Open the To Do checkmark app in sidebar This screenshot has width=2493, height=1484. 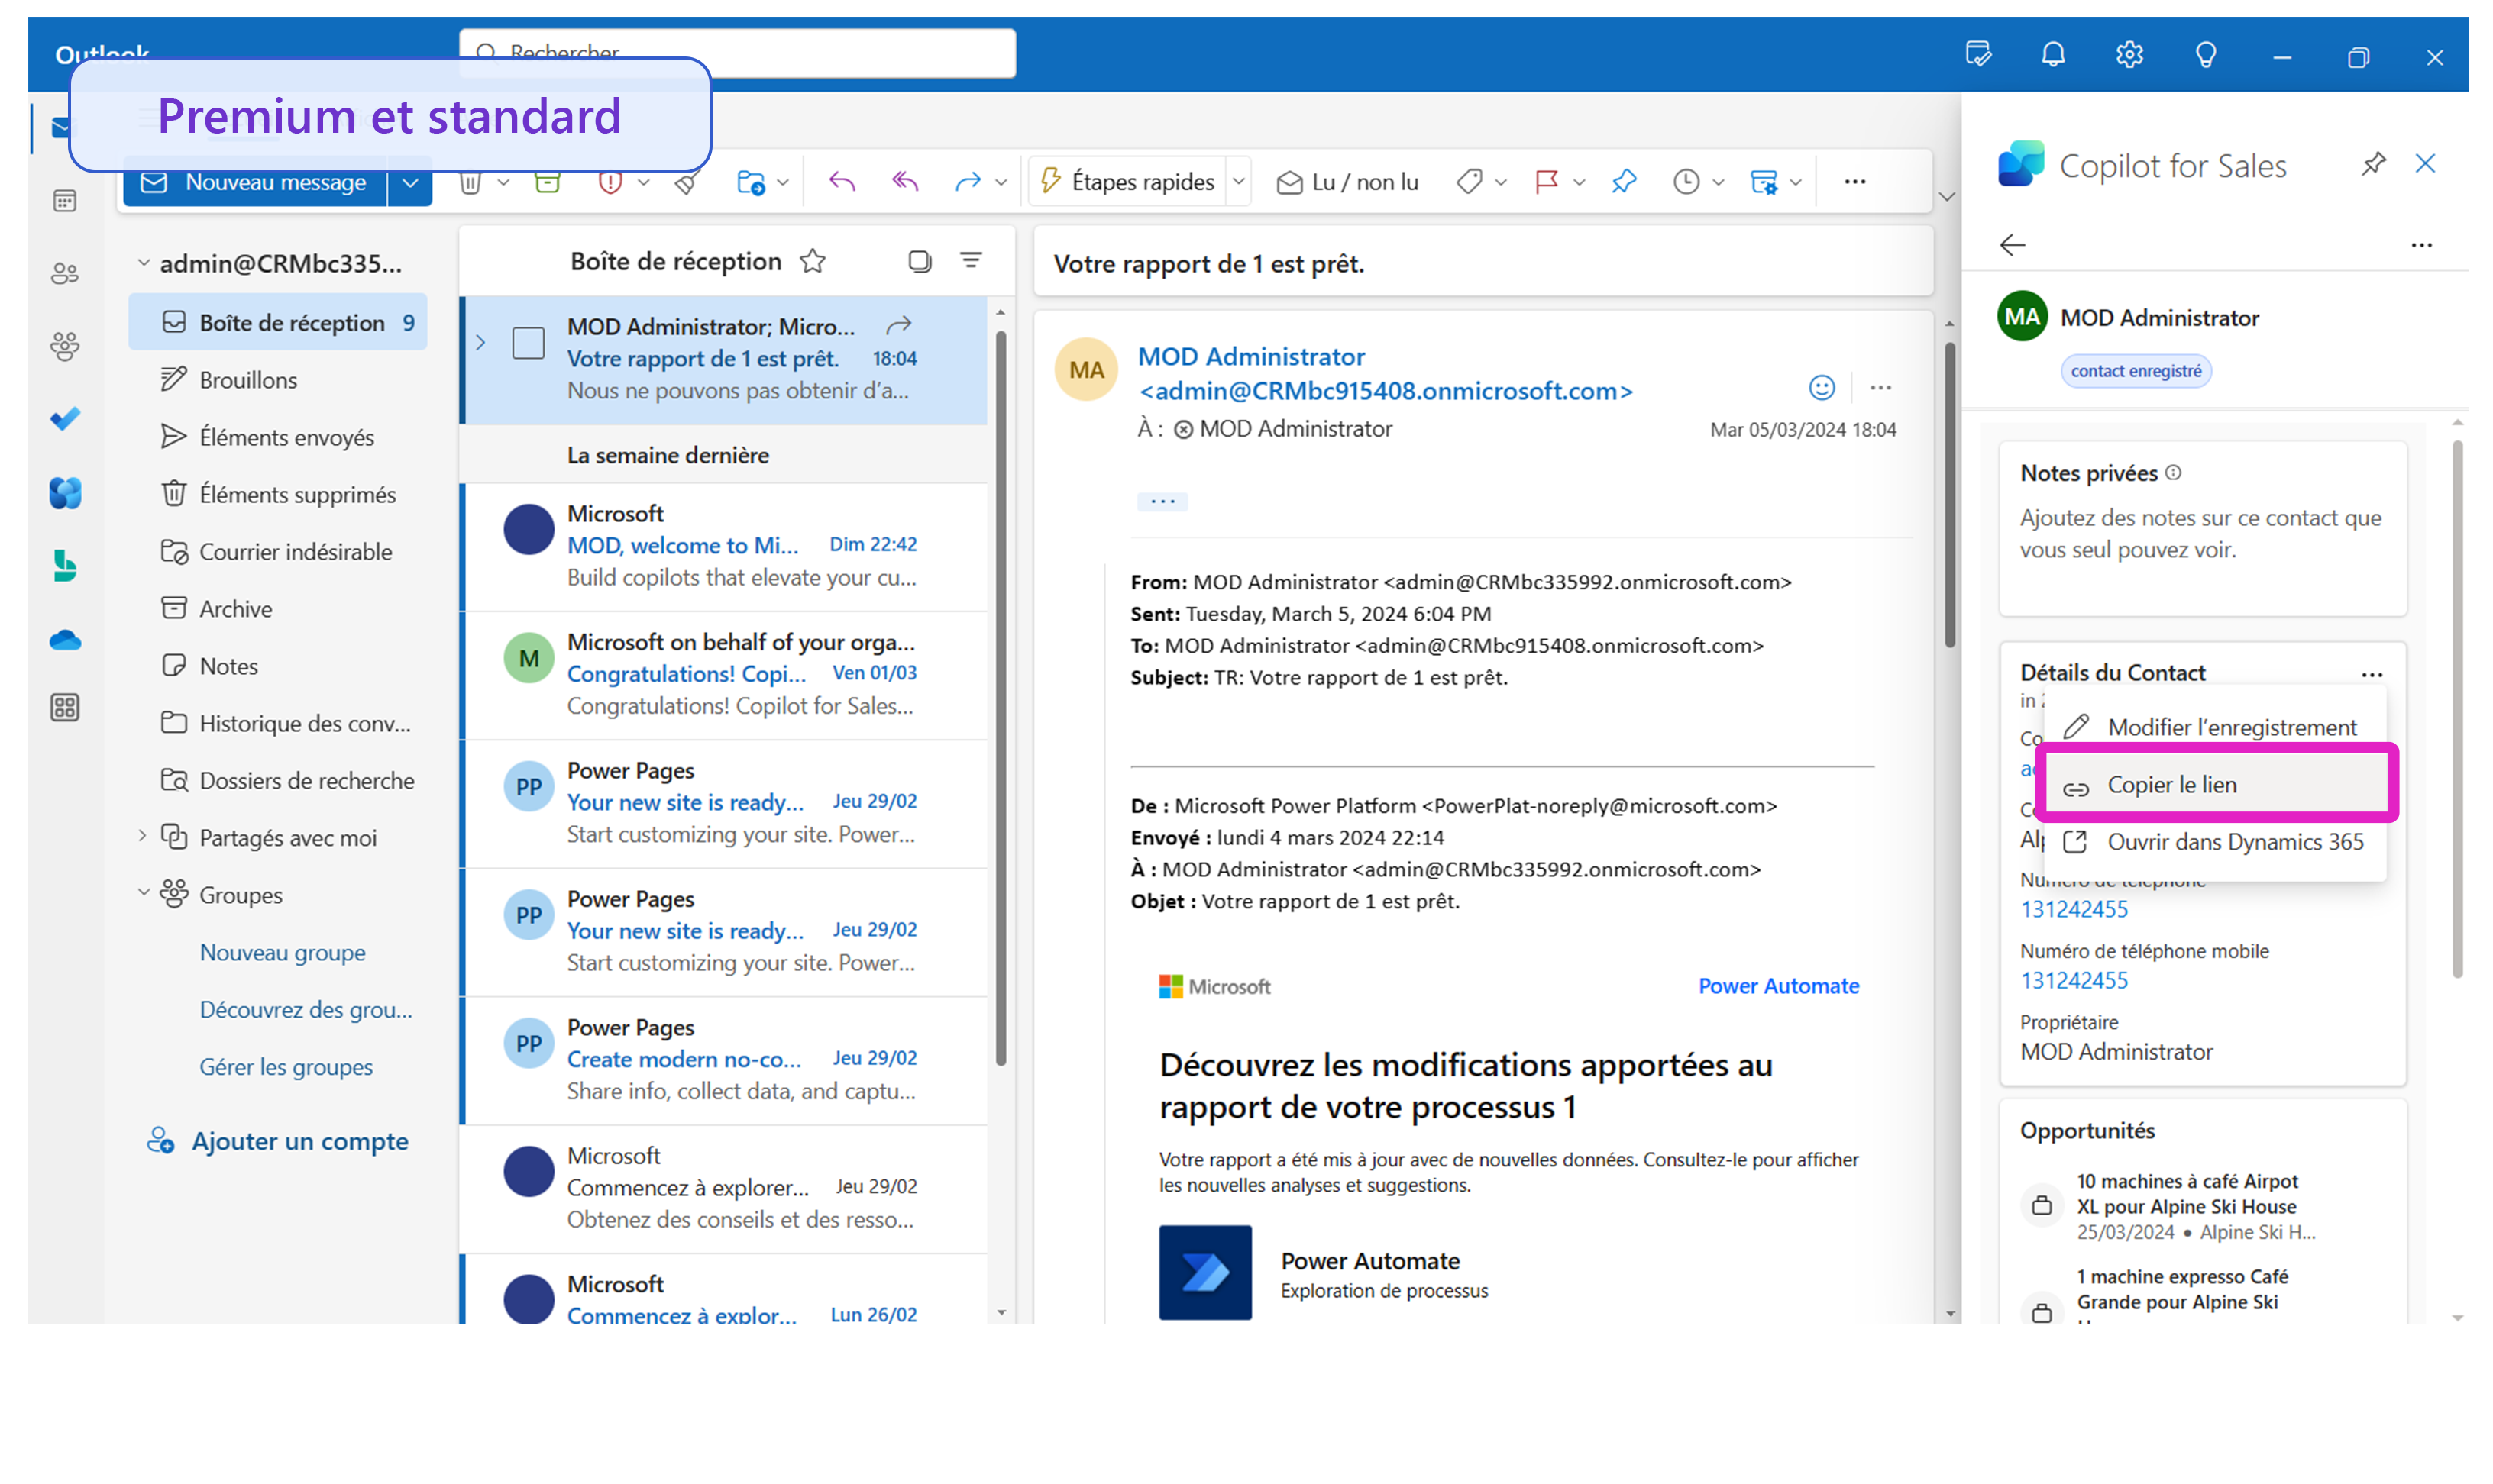(65, 419)
